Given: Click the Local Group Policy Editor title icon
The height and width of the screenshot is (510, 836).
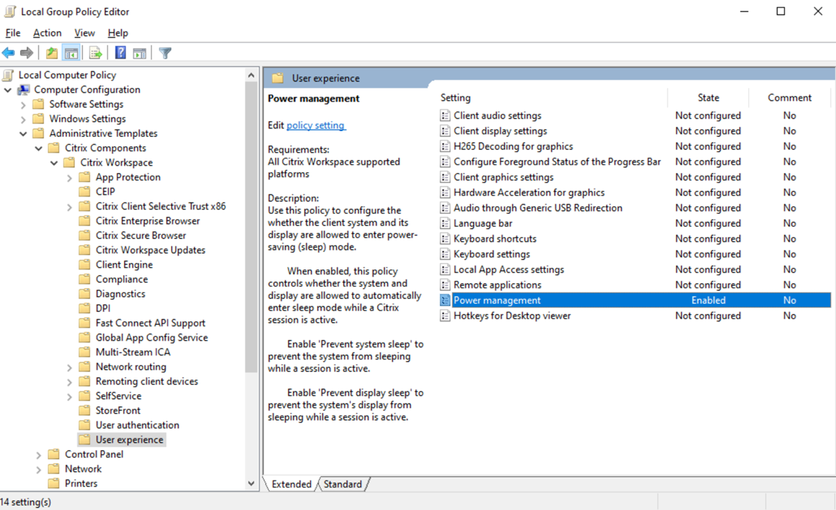Looking at the screenshot, I should point(10,12).
